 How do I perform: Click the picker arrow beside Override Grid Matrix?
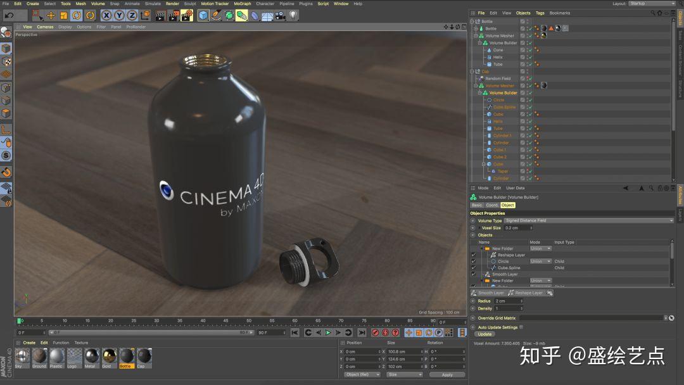coord(672,318)
